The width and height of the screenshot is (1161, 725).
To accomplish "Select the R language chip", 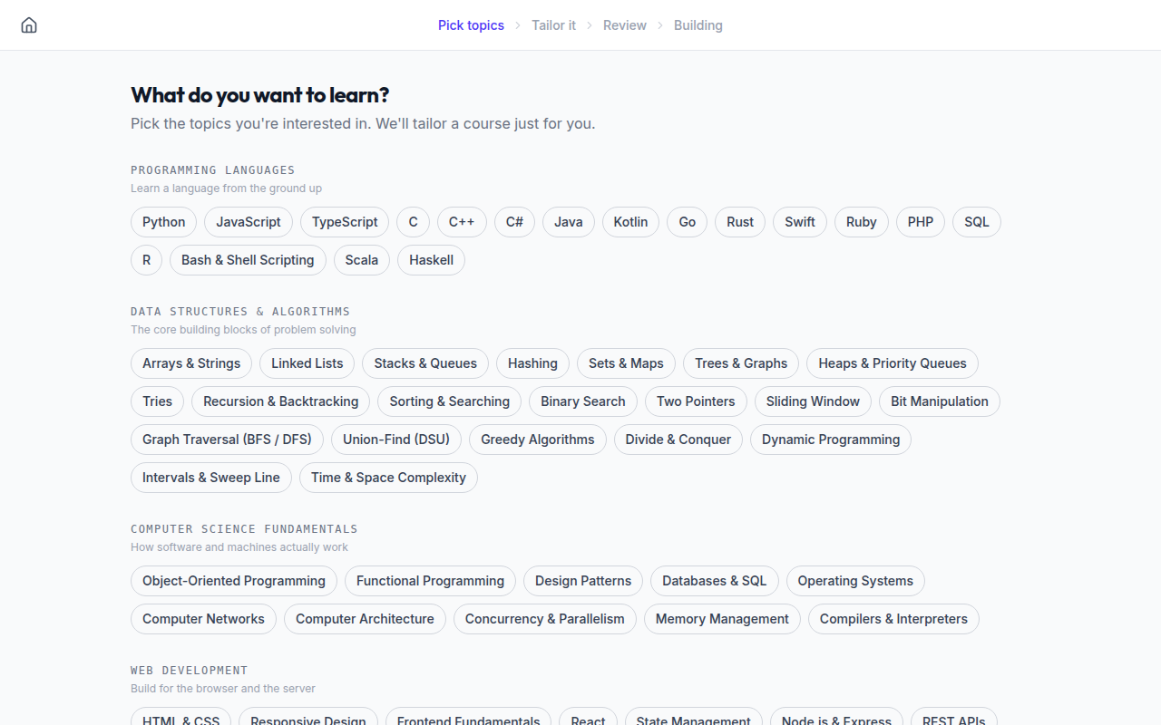I will pyautogui.click(x=147, y=260).
